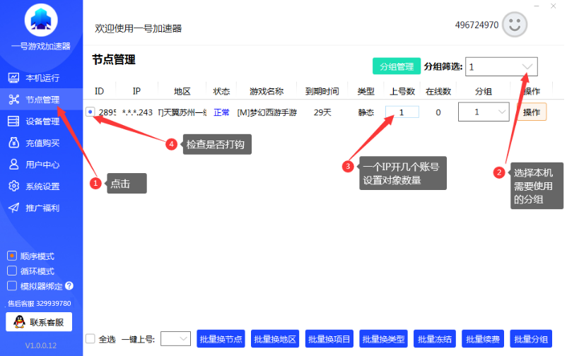The width and height of the screenshot is (567, 356).
Task: Click the 在线数 column header
Action: pyautogui.click(x=438, y=91)
